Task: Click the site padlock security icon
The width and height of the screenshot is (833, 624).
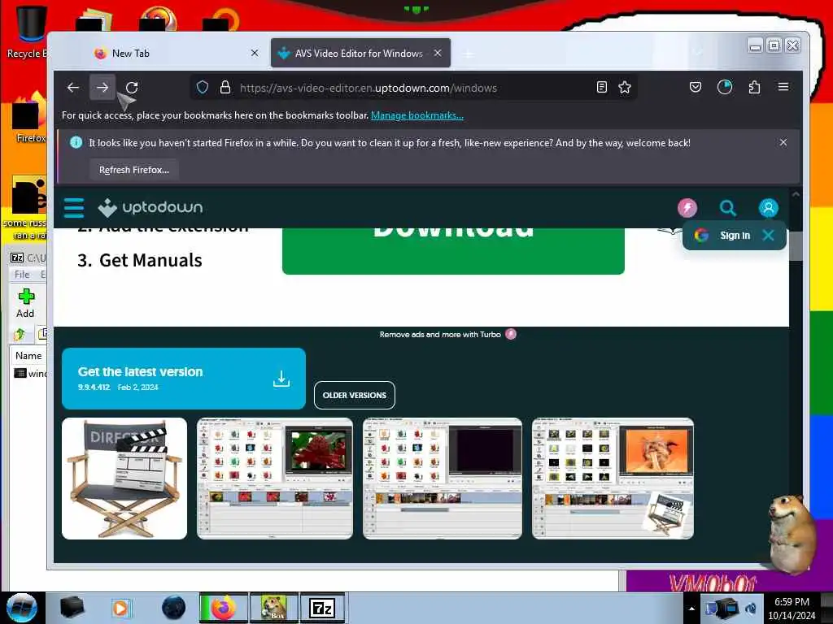Action: click(x=225, y=87)
